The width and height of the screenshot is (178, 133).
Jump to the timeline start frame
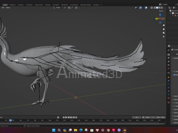click(64, 117)
